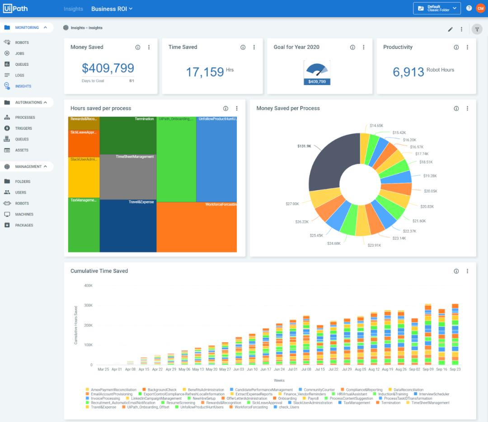The image size is (488, 422).
Task: Click the filter icon at top right
Action: coord(477,29)
